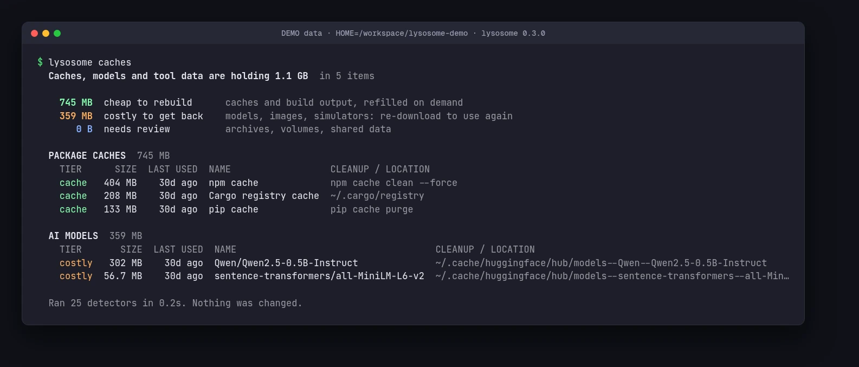Screen dimensions: 859x367
Task: Click the 'pip cache purge' command
Action: 372,209
